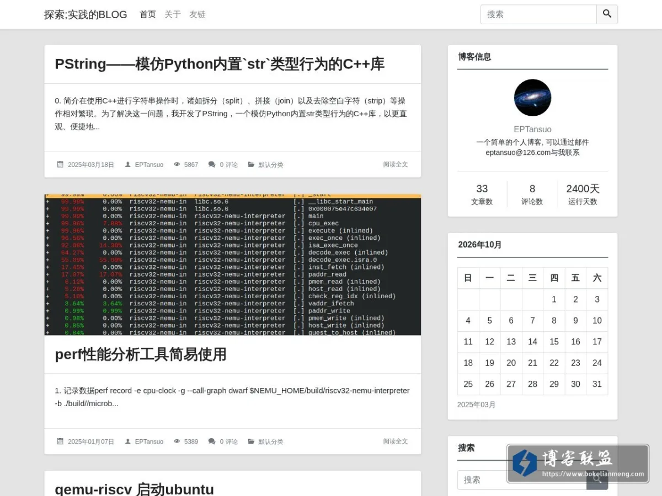The height and width of the screenshot is (496, 662).
Task: Focus the header 搜索 input field
Action: pos(538,14)
